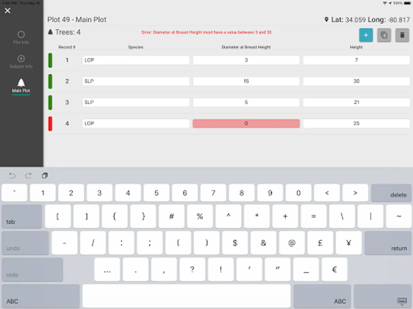Viewport: 413px width, 309px height.
Task: Duplicate the record with the copy icon
Action: (x=384, y=35)
